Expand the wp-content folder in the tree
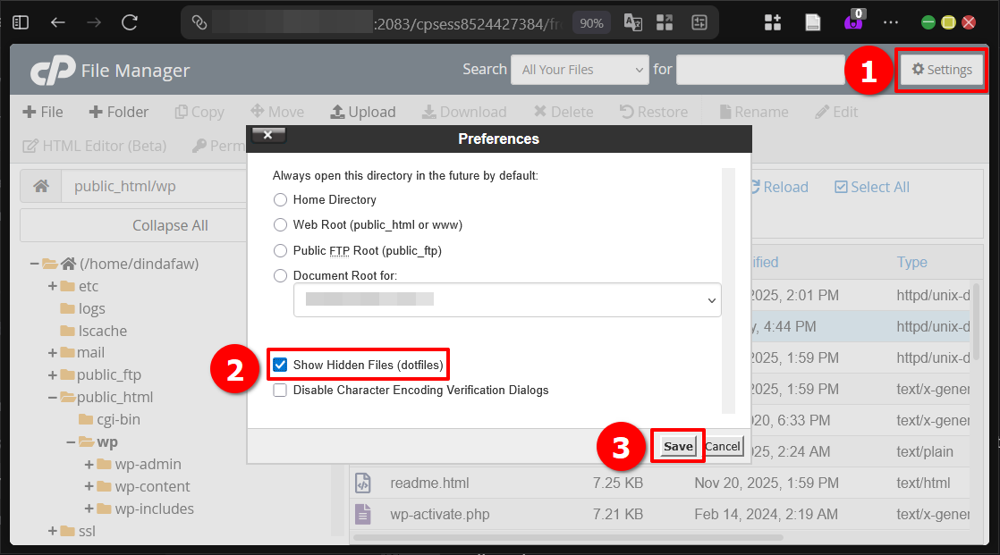 [89, 486]
